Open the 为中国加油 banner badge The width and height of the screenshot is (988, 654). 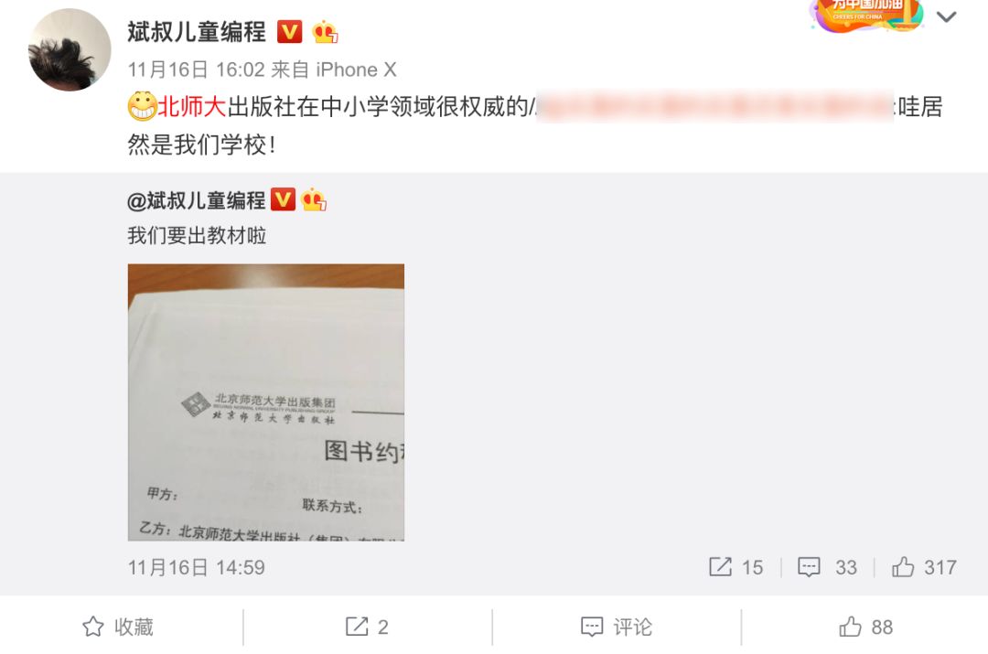(866, 16)
